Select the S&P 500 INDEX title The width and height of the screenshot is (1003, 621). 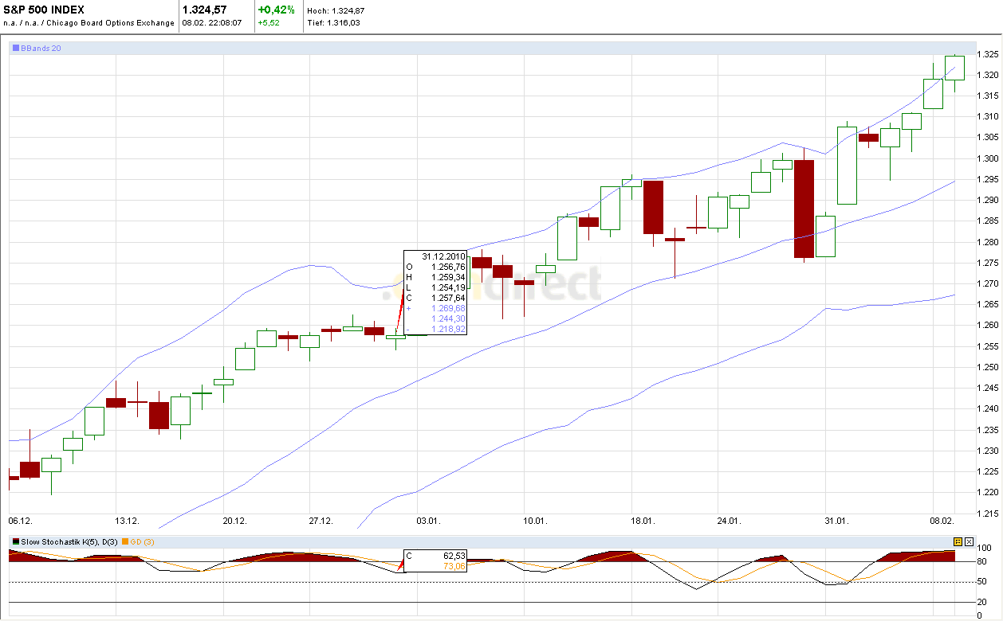point(44,10)
